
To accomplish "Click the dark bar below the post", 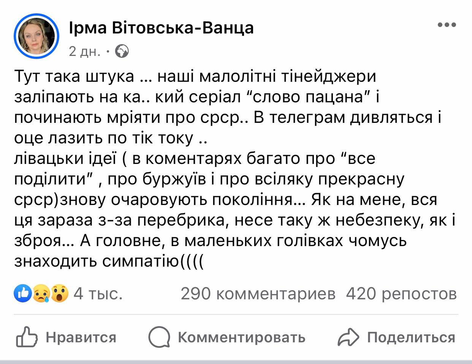I will pyautogui.click(x=236, y=361).
